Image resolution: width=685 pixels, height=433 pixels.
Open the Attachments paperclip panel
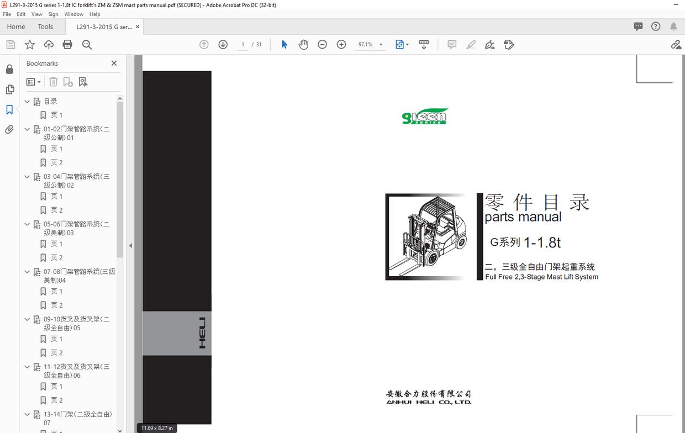pyautogui.click(x=9, y=130)
